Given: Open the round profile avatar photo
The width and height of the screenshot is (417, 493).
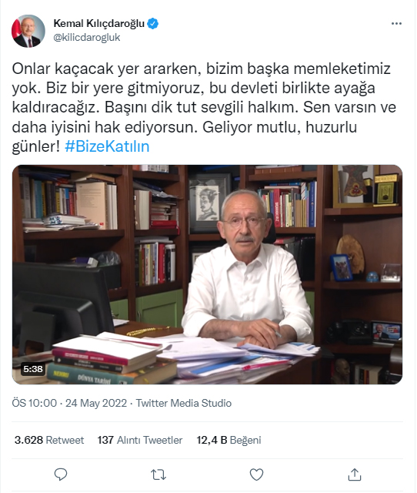Looking at the screenshot, I should 28,31.
